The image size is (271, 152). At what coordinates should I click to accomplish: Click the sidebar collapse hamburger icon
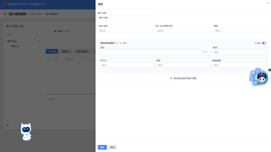(x=8, y=125)
